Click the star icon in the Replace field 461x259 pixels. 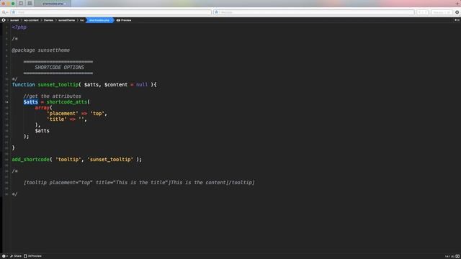(x=217, y=12)
